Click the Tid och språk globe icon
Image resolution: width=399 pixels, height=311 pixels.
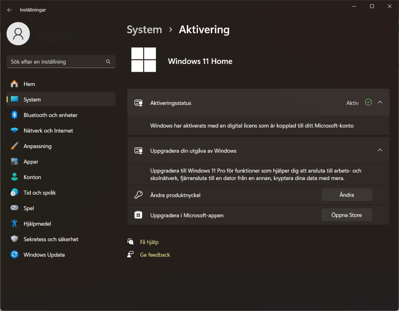[14, 193]
